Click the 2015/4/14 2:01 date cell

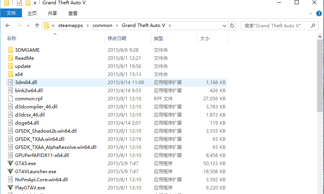point(124,123)
